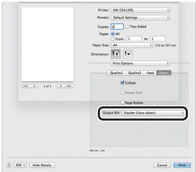The image size is (196, 172).
Task: Click the '210 by 297 mm' text
Action: click(x=165, y=46)
